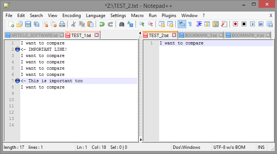Click the user-defined language icon
This screenshot has height=154, width=277.
coord(207,24)
